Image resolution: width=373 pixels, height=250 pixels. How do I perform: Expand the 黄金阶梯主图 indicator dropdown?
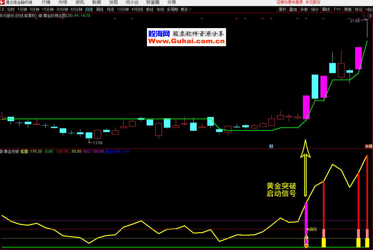(40, 15)
